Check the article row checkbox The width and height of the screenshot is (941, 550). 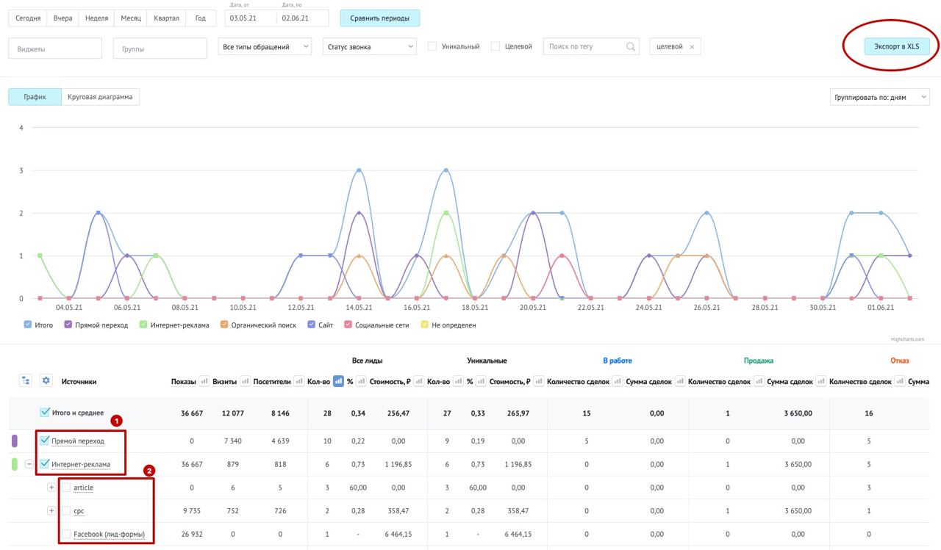[x=66, y=487]
